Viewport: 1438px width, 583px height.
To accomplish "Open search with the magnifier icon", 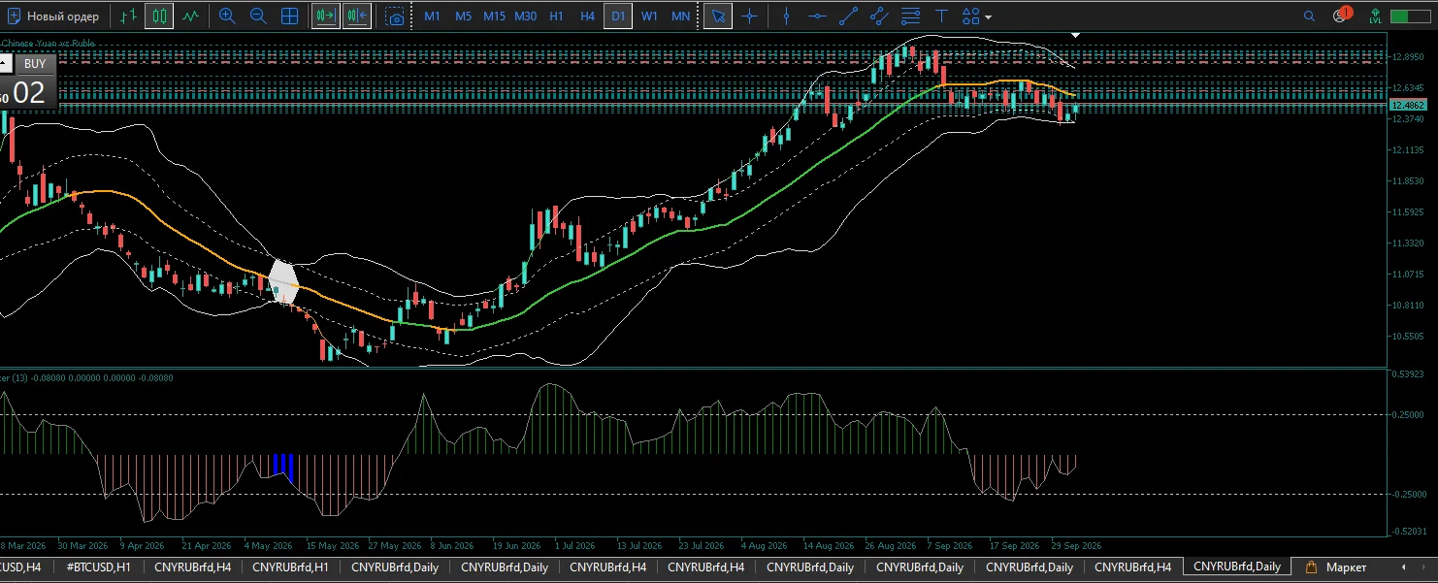I will 1310,16.
